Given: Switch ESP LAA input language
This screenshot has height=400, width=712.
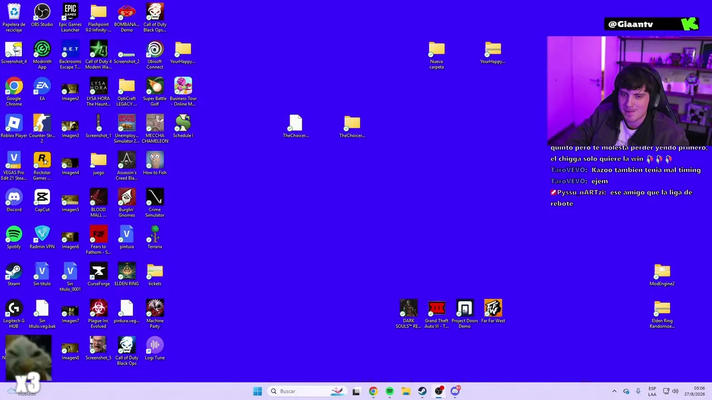Looking at the screenshot, I should (x=652, y=391).
